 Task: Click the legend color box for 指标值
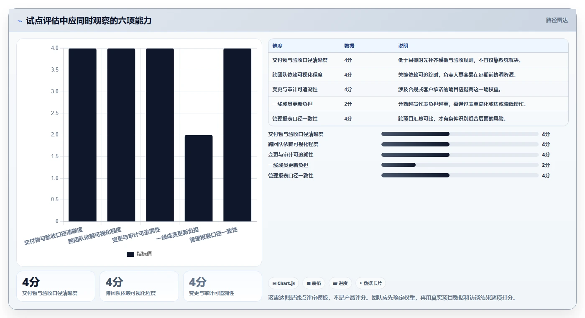point(130,254)
